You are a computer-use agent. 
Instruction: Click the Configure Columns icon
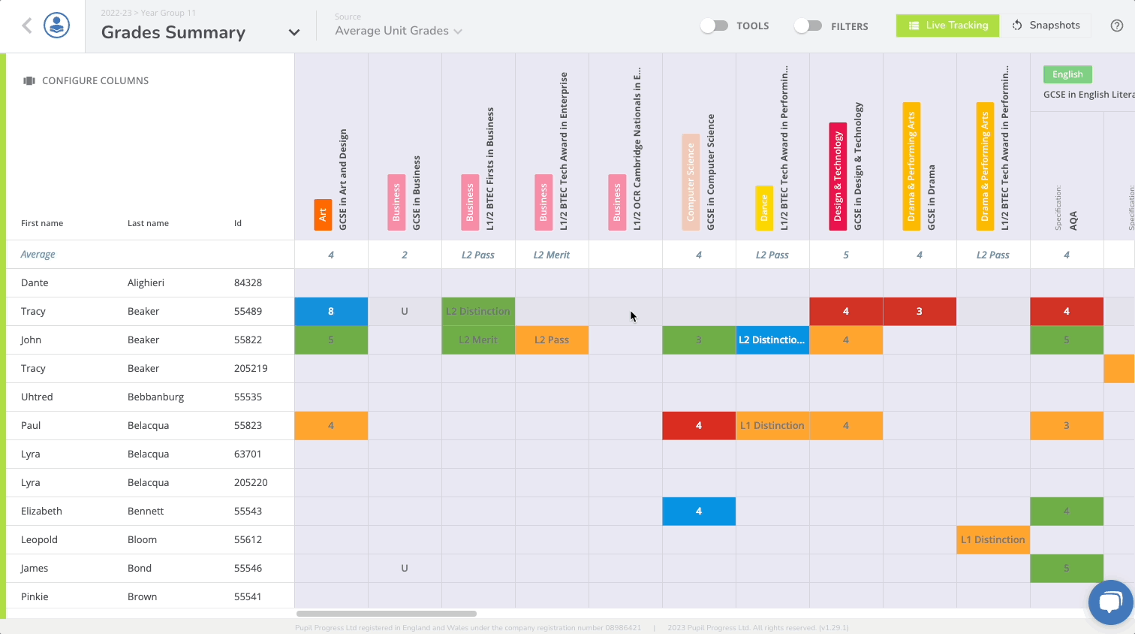pos(29,80)
